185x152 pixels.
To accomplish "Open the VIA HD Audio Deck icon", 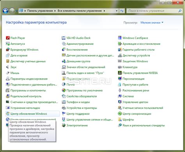I will tap(64, 38).
